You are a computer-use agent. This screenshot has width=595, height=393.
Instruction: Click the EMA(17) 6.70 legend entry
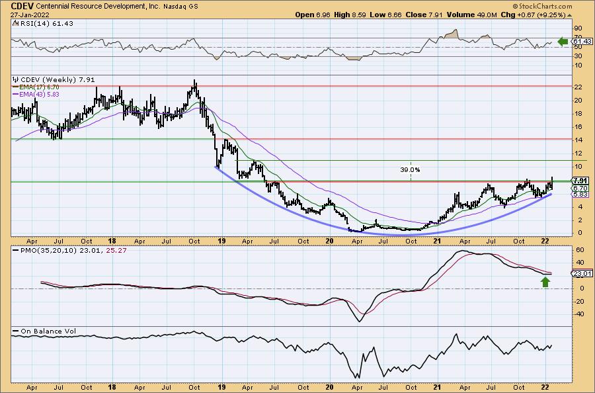36,87
